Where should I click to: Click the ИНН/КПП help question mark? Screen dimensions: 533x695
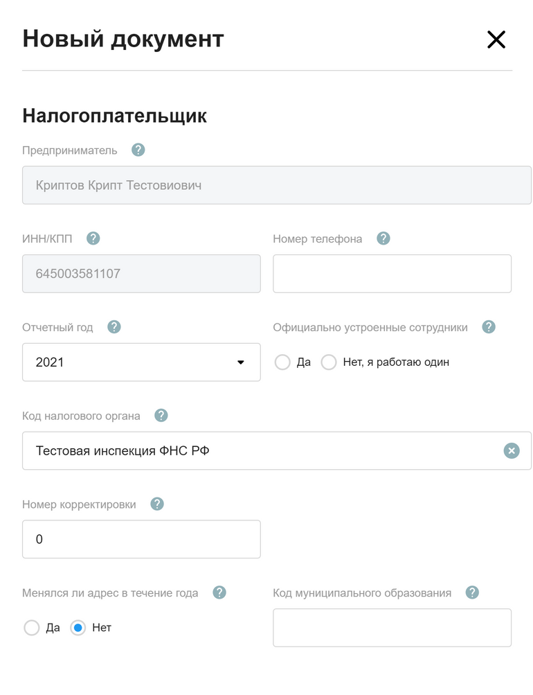click(x=93, y=238)
